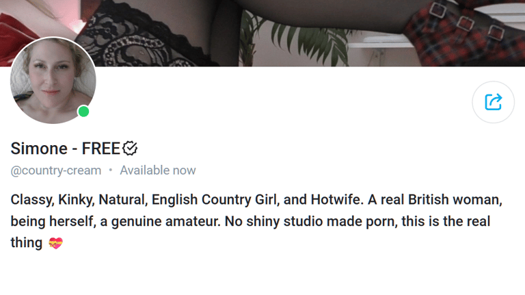The width and height of the screenshot is (525, 295).
Task: Click the @country-cream username handle
Action: point(56,170)
